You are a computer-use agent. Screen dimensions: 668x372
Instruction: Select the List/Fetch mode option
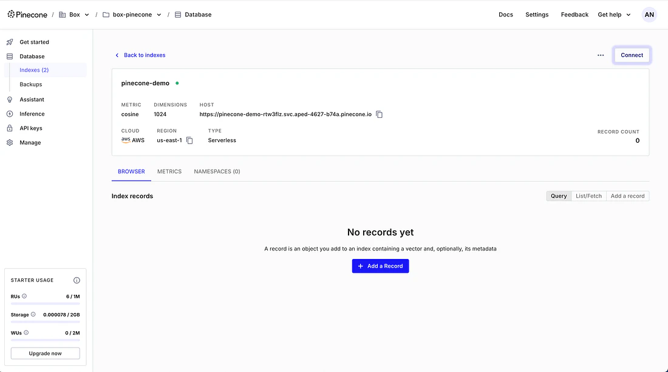[x=589, y=196]
